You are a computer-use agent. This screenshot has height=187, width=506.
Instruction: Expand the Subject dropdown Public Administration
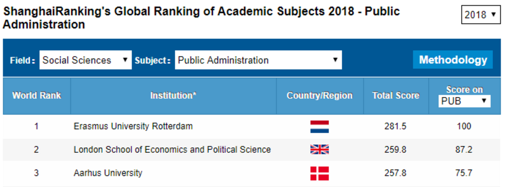point(258,60)
